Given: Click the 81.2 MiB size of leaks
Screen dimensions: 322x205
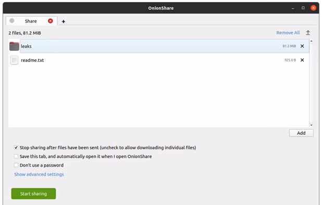Looking at the screenshot, I should click(289, 46).
